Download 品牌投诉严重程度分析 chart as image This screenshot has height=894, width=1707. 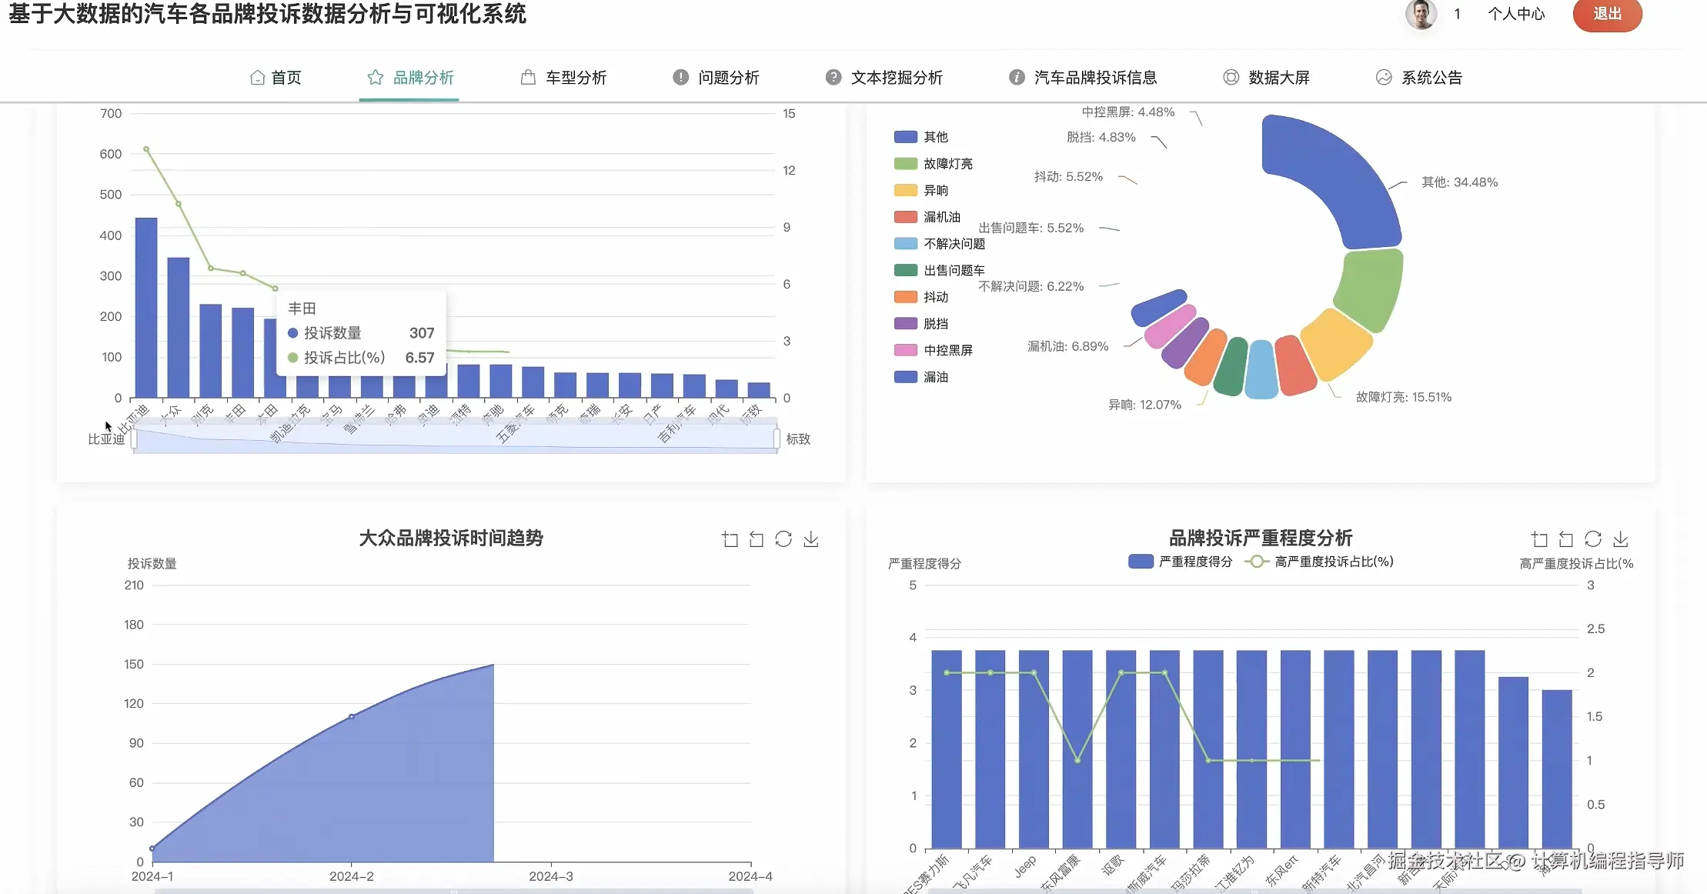click(x=1620, y=539)
